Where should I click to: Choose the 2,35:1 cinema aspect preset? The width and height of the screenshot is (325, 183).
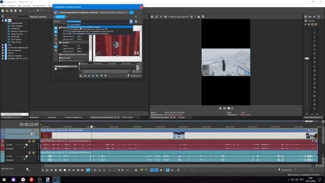pyautogui.click(x=100, y=34)
